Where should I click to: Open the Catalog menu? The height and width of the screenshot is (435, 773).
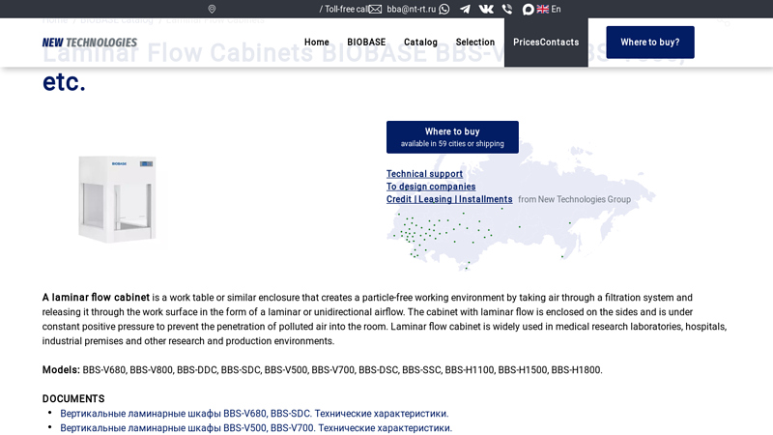(420, 43)
